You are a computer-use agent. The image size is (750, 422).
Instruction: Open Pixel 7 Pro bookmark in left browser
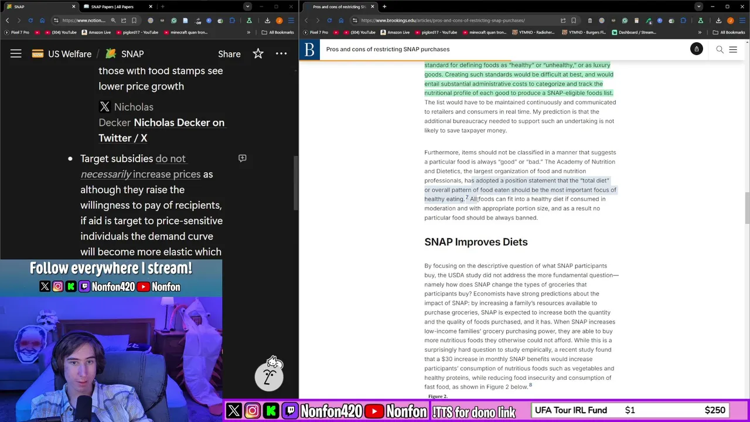tap(17, 32)
